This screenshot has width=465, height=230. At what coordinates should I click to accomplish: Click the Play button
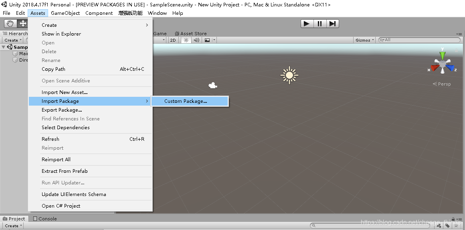click(x=307, y=24)
